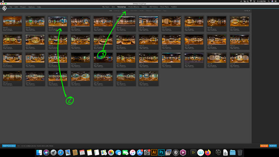The height and width of the screenshot is (157, 279).
Task: Open the document file icon in dock
Action: click(x=225, y=153)
